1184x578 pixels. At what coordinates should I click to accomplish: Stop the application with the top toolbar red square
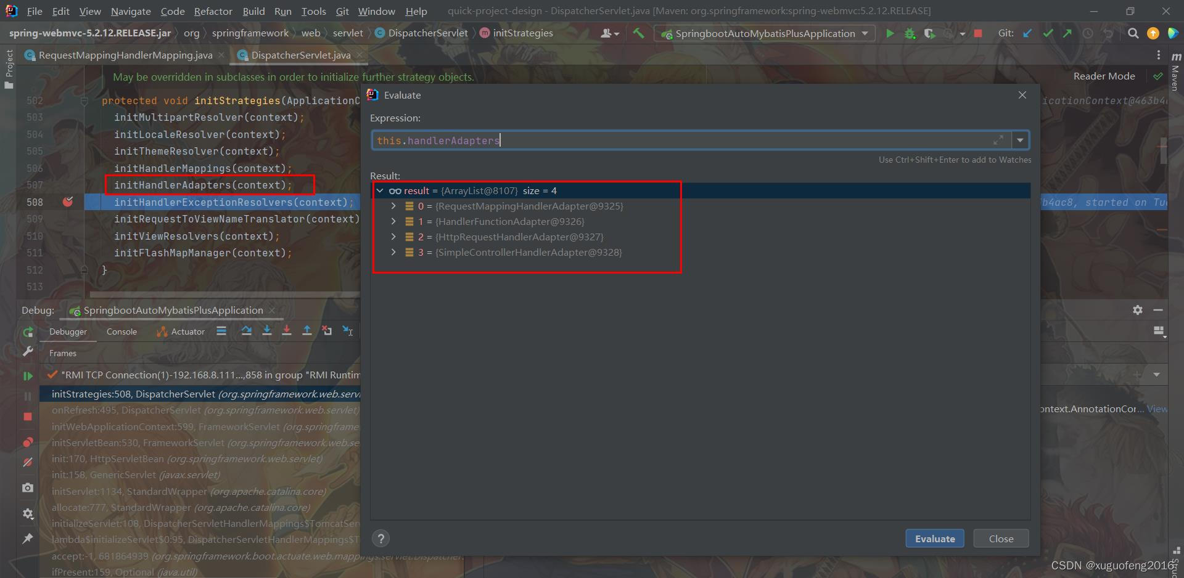977,33
